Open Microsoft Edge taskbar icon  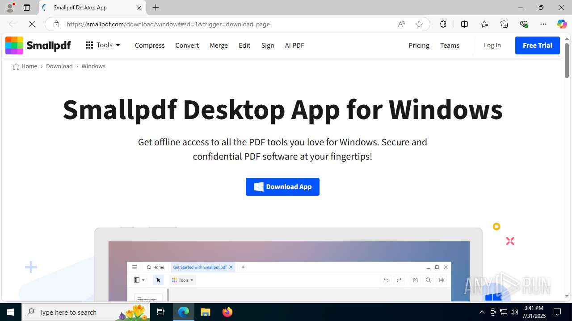tap(184, 312)
